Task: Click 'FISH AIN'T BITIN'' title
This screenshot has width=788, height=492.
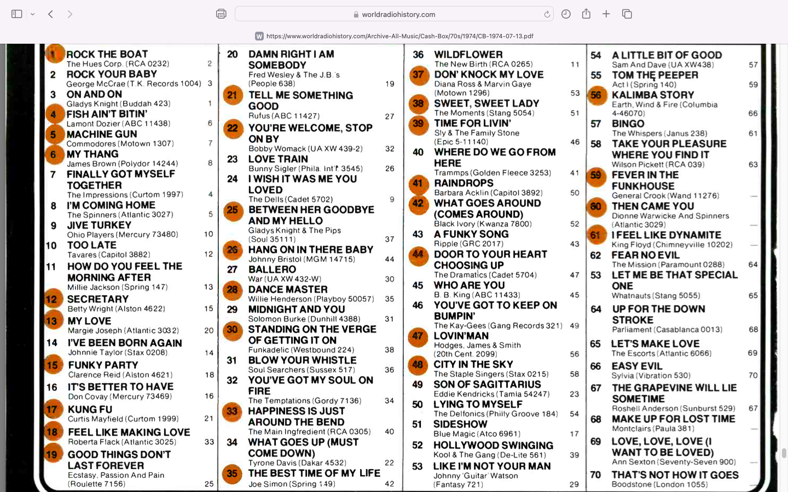Action: 107,114
